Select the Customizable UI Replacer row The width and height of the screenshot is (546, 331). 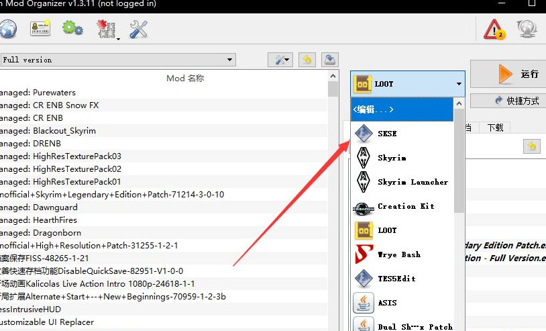pyautogui.click(x=164, y=322)
